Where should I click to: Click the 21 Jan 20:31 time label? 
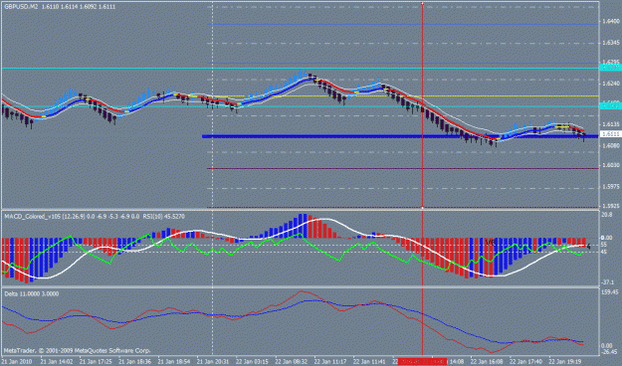point(213,361)
